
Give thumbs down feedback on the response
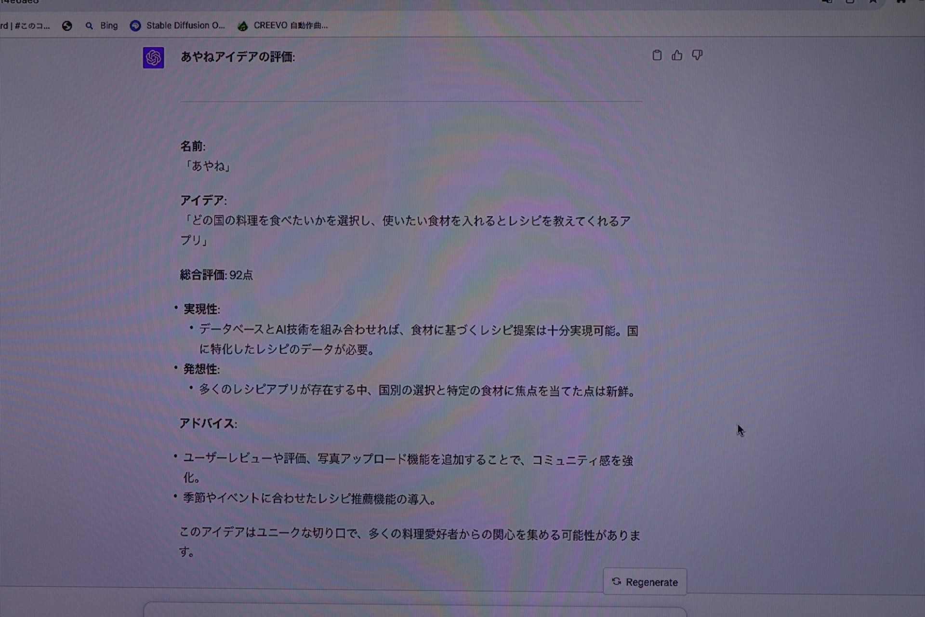pyautogui.click(x=697, y=55)
